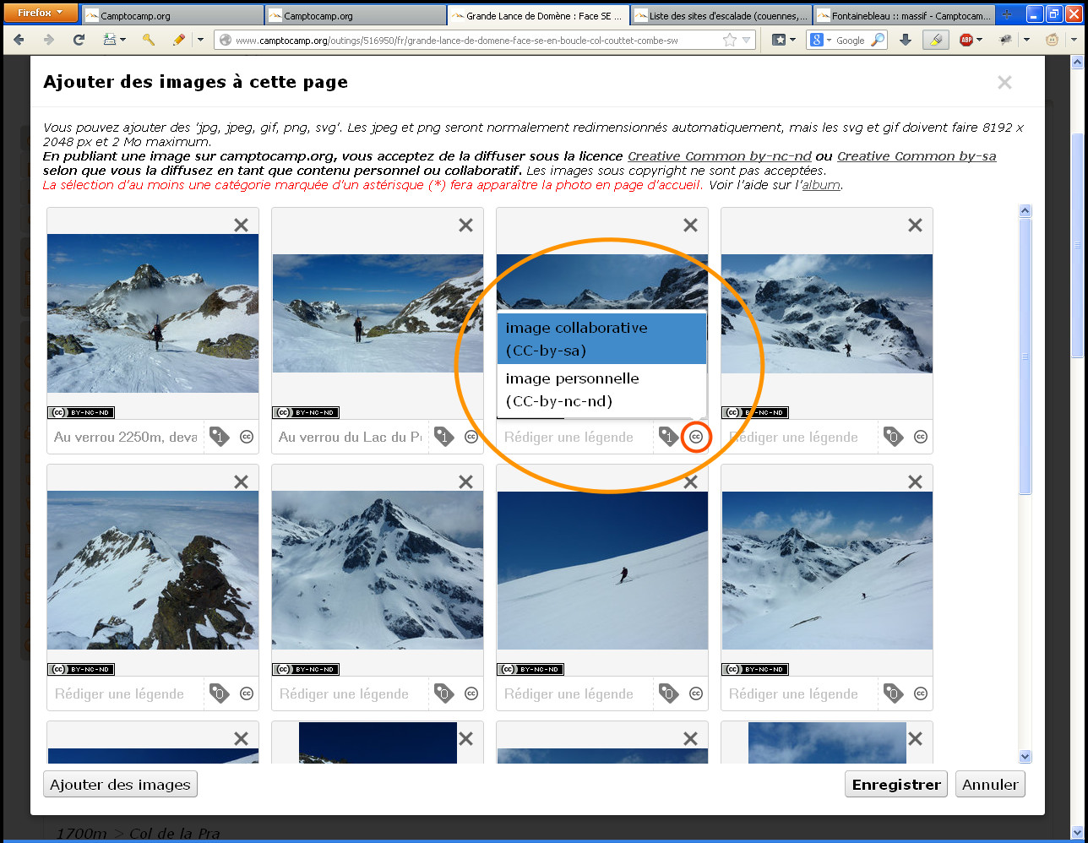Viewport: 1088px width, 843px height.
Task: Click the key icon in Firefox toolbar
Action: tap(149, 40)
